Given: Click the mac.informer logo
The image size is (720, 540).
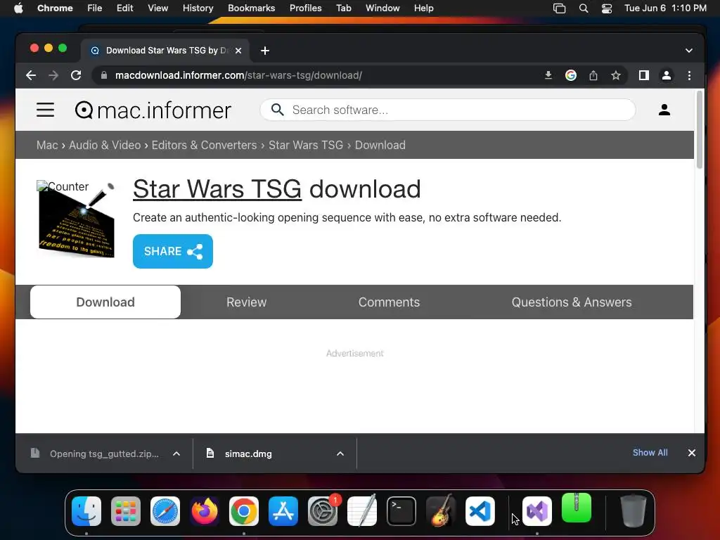Looking at the screenshot, I should (x=153, y=110).
